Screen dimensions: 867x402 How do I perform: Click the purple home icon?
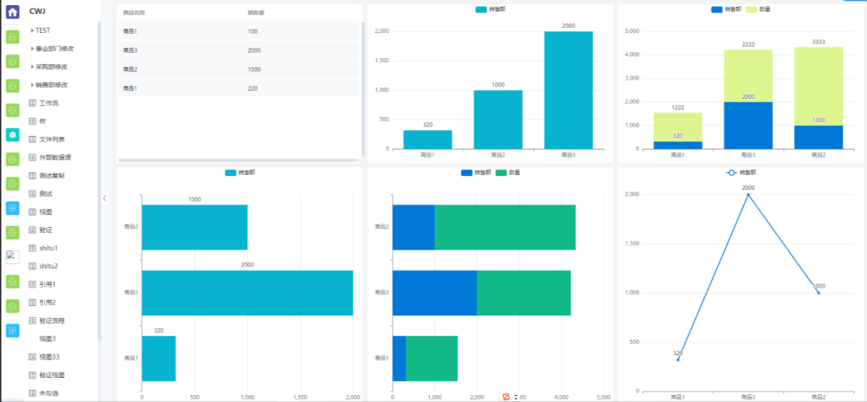[12, 12]
